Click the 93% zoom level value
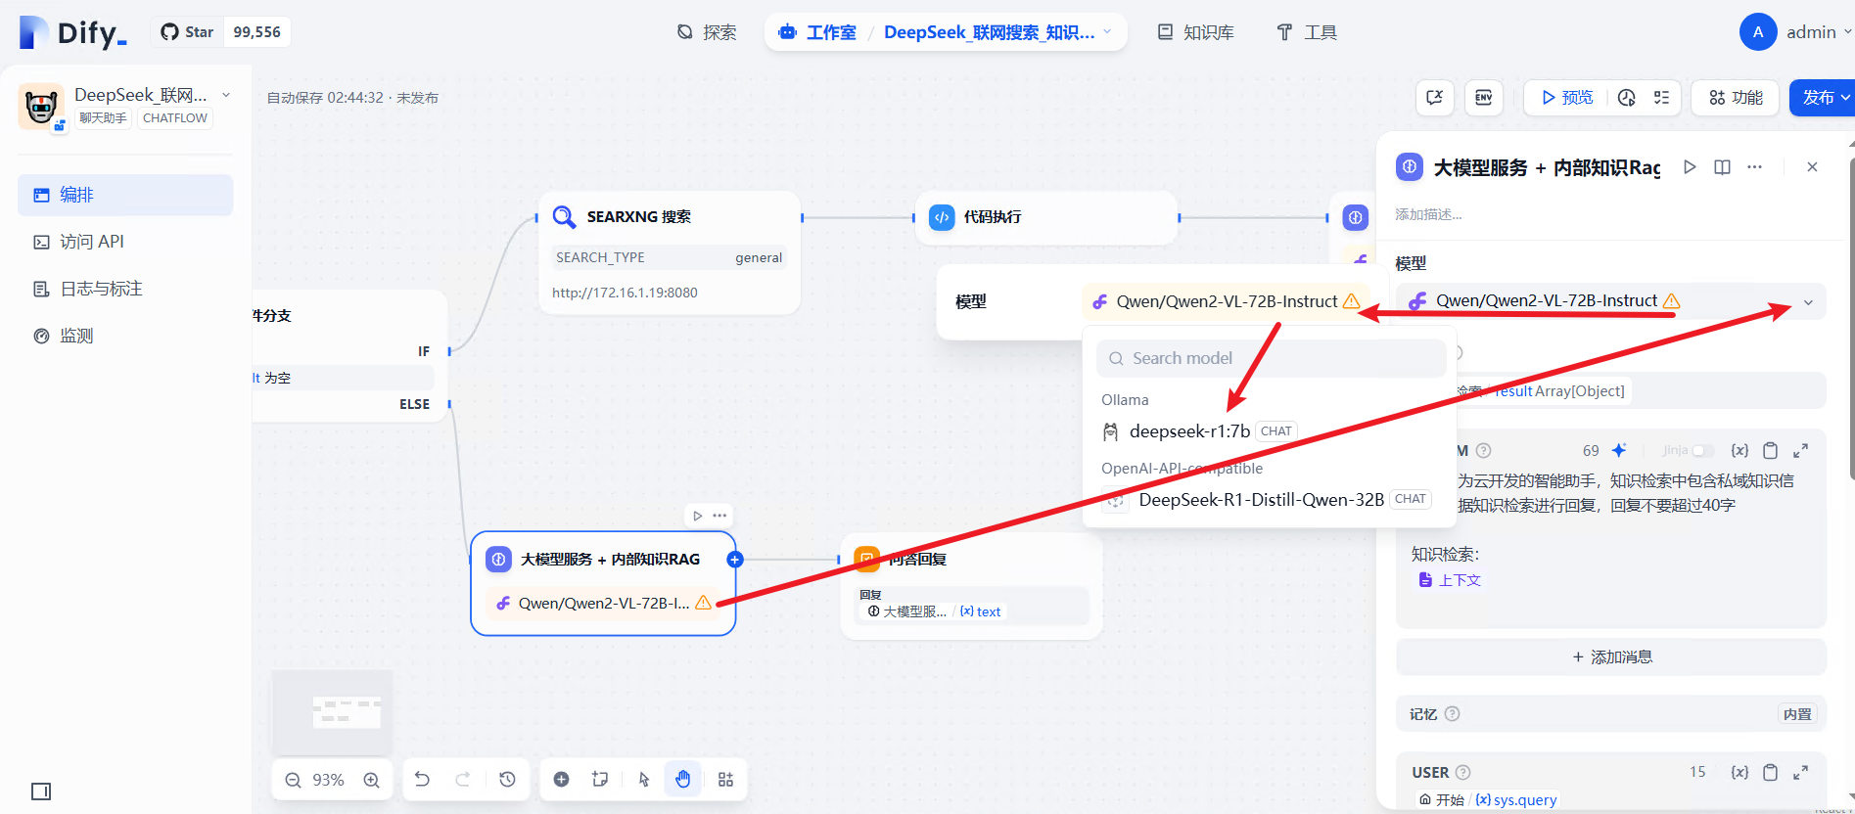Viewport: 1855px width, 814px height. point(328,780)
